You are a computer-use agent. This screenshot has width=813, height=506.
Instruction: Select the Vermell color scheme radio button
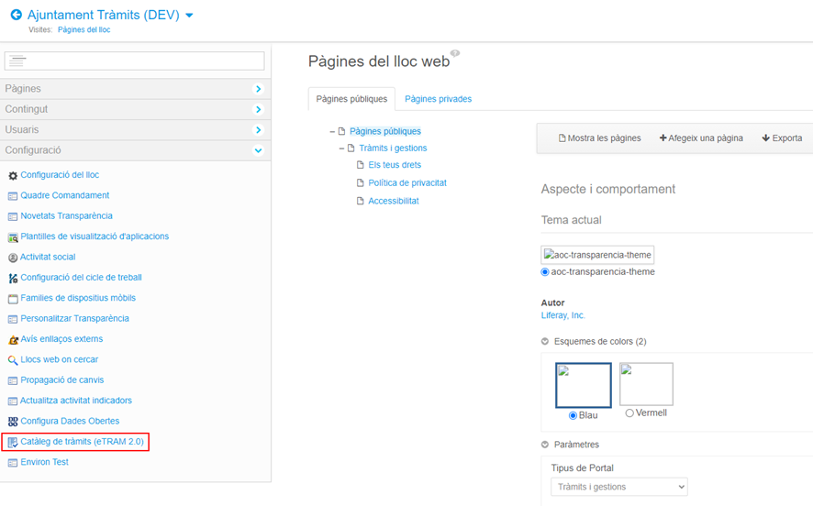pyautogui.click(x=629, y=413)
